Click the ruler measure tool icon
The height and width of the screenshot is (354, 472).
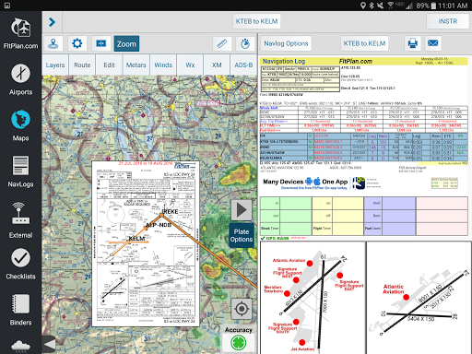tap(222, 43)
